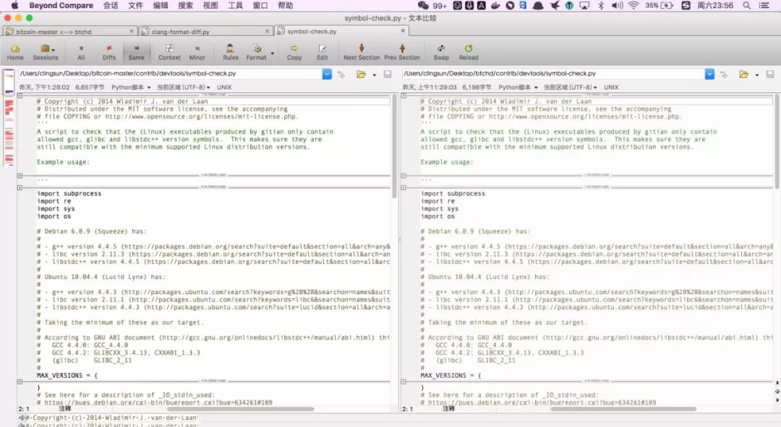Click the right file path field
The image size is (781, 427).
pos(554,74)
